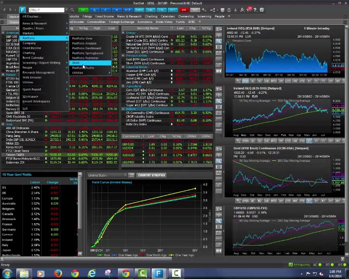349x279 pixels.
Task: Click COUNTRY SYNOPSIS button
Action: coord(152,175)
